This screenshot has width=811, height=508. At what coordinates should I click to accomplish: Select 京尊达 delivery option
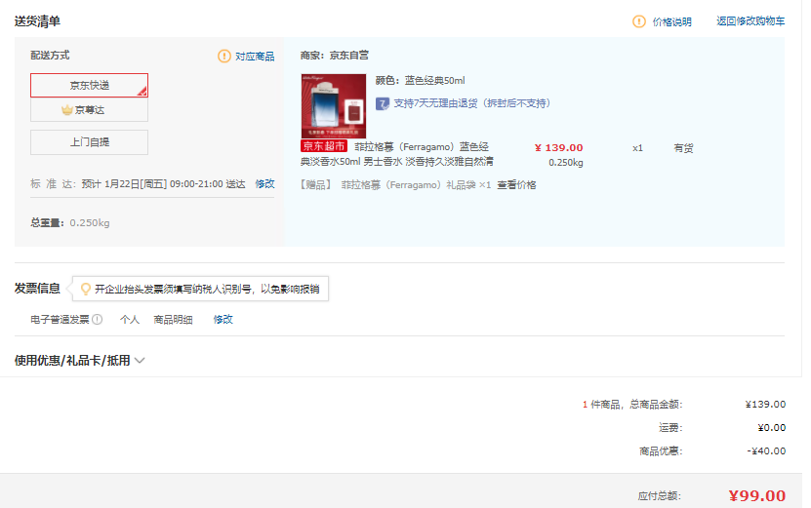89,109
